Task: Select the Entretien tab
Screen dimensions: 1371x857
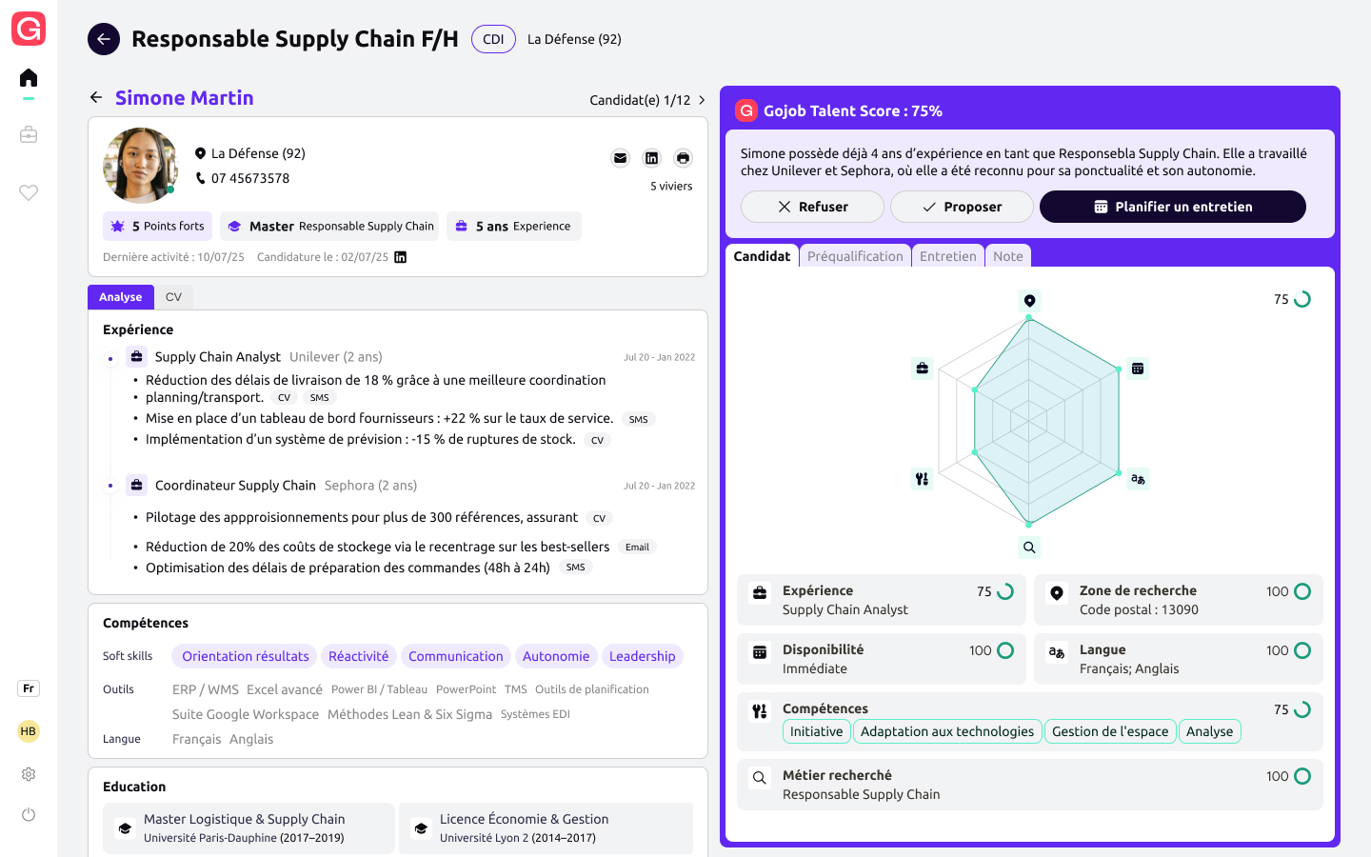Action: point(947,256)
